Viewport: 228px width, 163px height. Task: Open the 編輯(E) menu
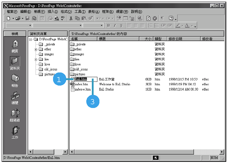[x=26, y=12]
